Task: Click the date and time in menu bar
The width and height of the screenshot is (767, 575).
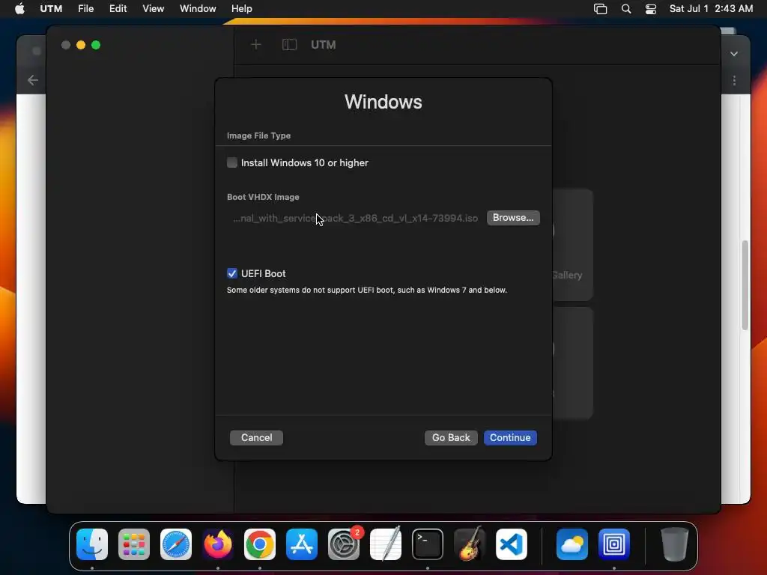Action: pos(711,9)
